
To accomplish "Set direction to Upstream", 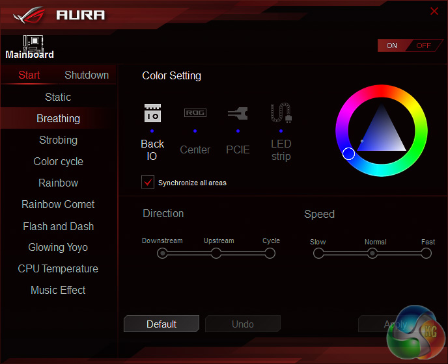I will click(x=216, y=253).
